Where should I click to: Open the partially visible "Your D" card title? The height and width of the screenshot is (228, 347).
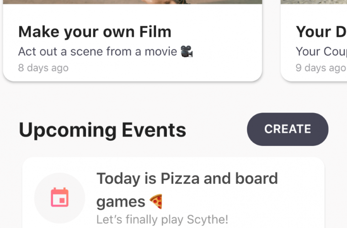(320, 31)
